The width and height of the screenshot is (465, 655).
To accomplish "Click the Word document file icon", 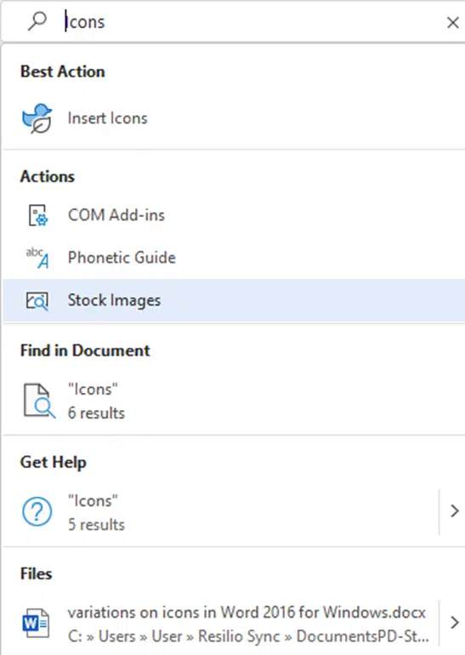I will (36, 623).
